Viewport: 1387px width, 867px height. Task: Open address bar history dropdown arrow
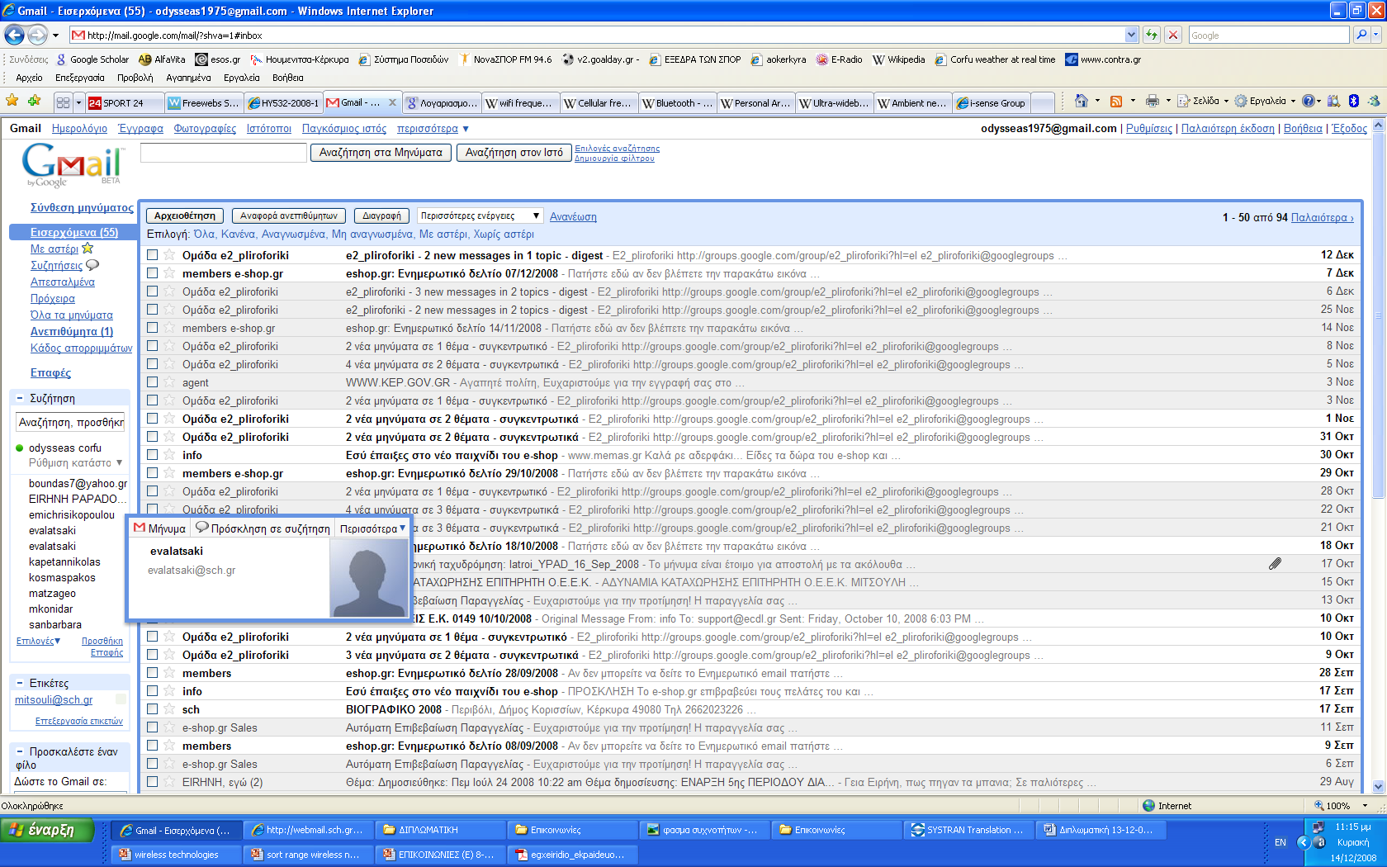(1131, 35)
